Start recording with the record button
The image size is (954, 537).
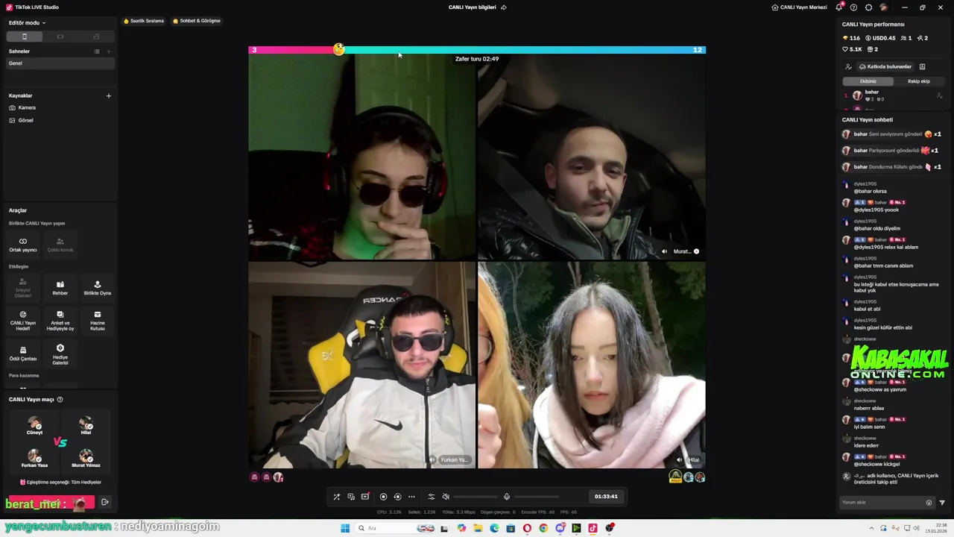pos(384,497)
